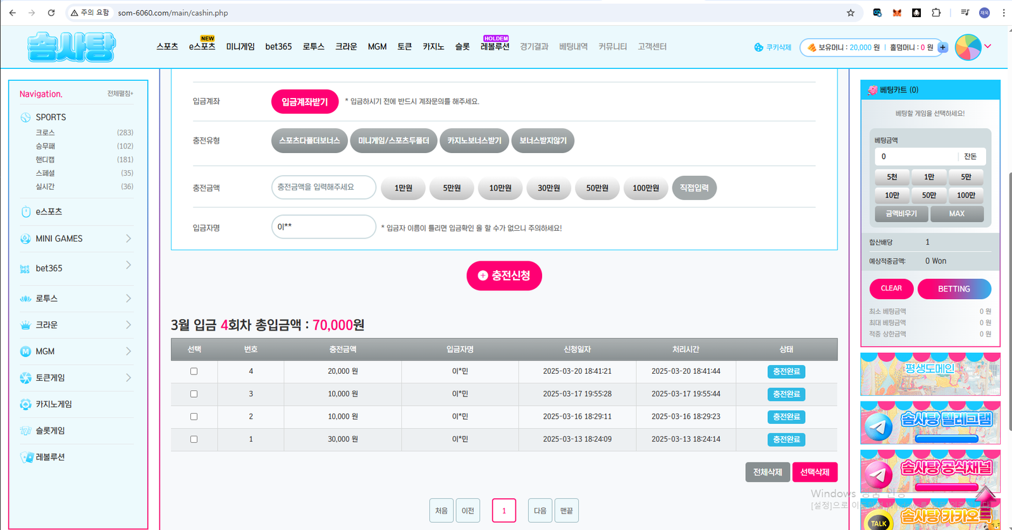Click the 쿠키삭제 cookie icon link

click(772, 47)
